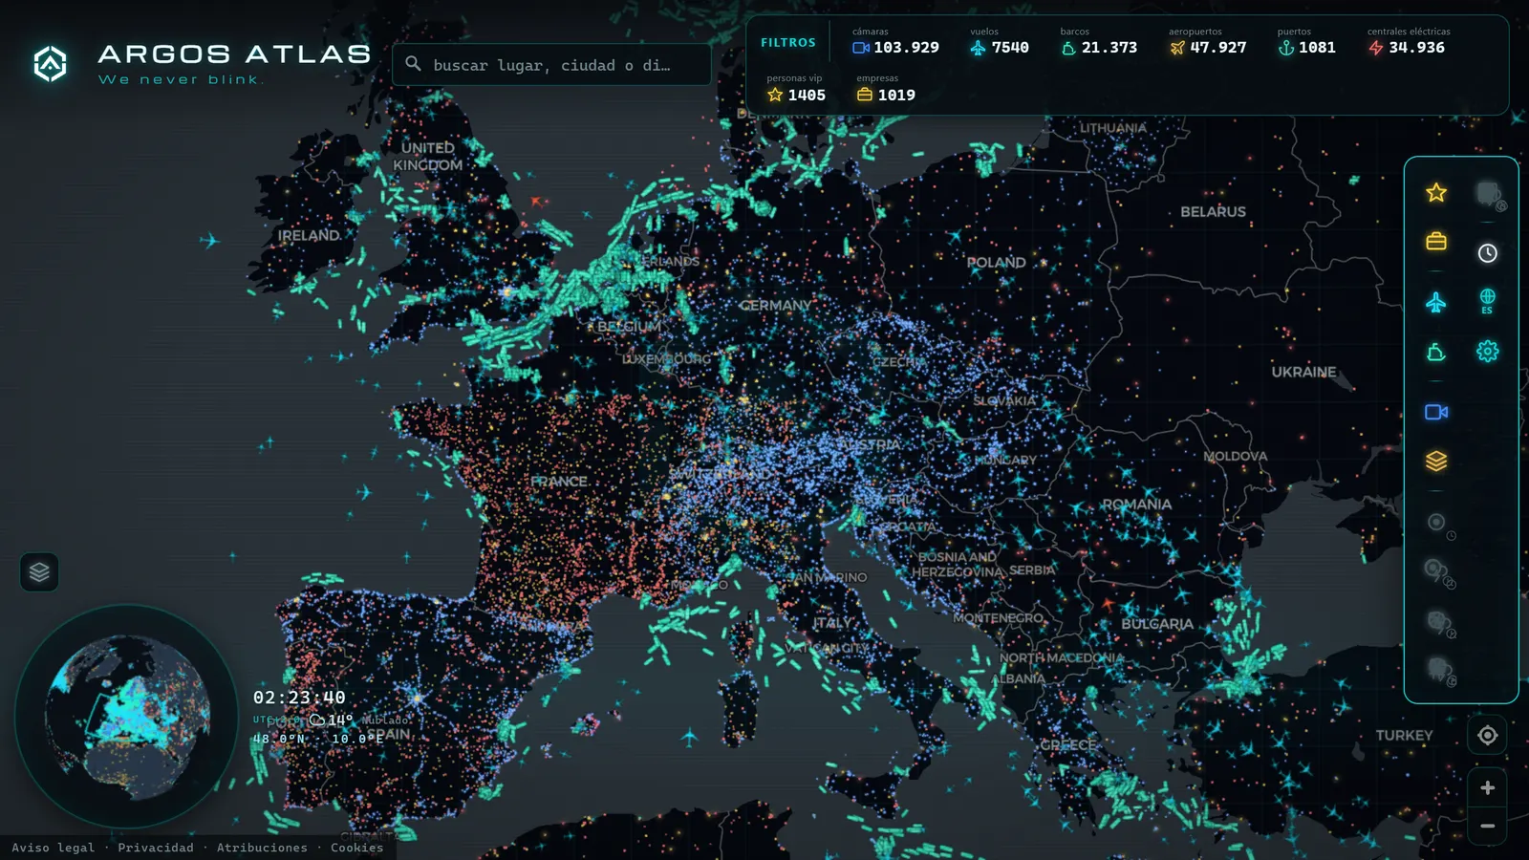Click the BELARUS map label
The height and width of the screenshot is (860, 1529).
(x=1213, y=212)
